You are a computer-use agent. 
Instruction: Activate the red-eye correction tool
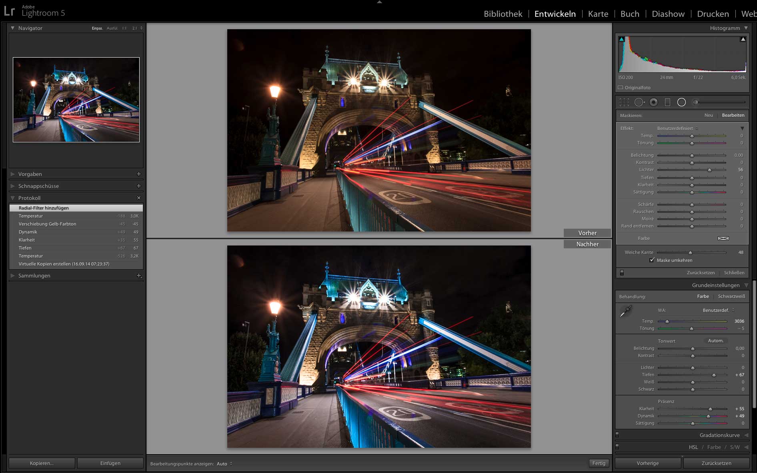coord(653,102)
